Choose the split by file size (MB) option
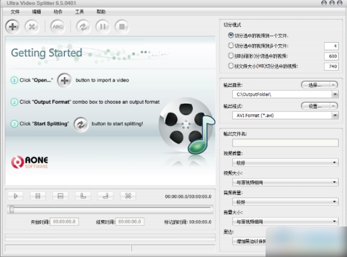 pyautogui.click(x=231, y=66)
